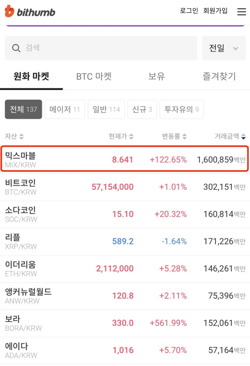The width and height of the screenshot is (250, 366).
Task: Click the 회원가입 link
Action: [215, 11]
